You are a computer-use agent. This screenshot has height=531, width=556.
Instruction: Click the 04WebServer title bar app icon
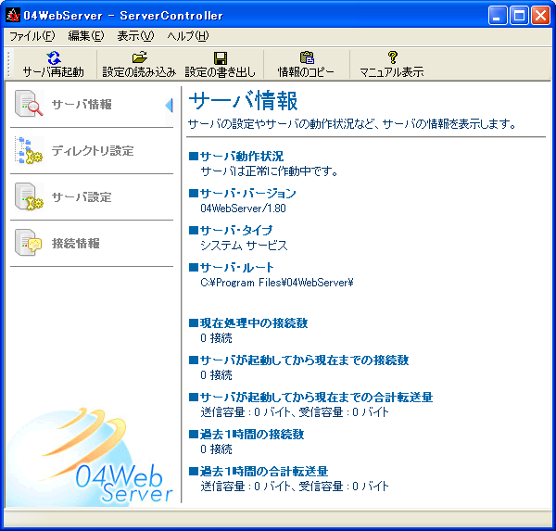click(x=13, y=15)
